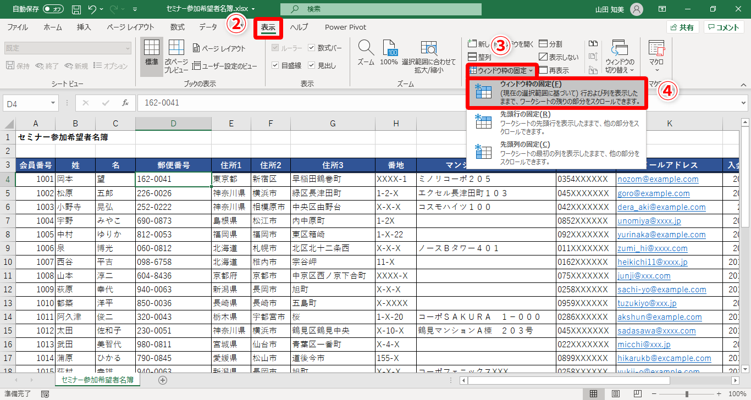
Task: Switch to 改ページプレビュー view
Action: (176, 57)
